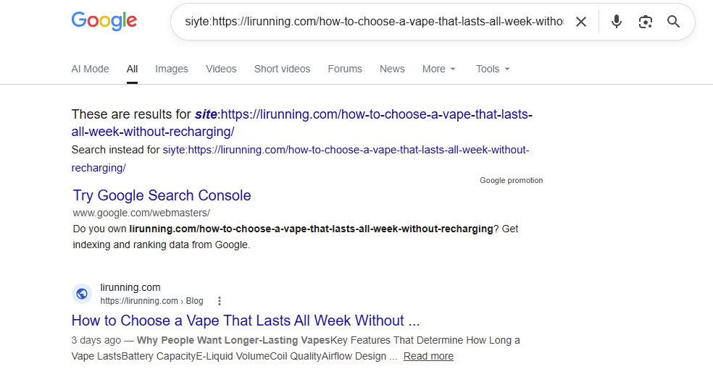Expand the Tools dropdown
Screen dimensions: 713x382
(493, 69)
